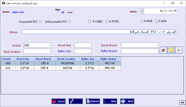Click PRO HP in LCX row

[110, 68]
